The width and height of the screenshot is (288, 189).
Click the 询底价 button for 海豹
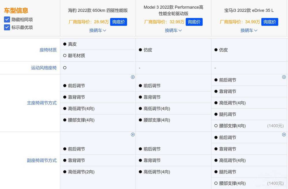point(118,22)
